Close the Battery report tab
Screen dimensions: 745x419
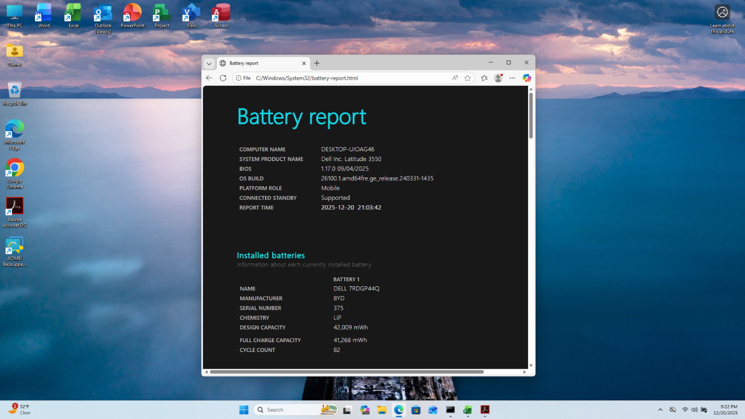(x=304, y=63)
